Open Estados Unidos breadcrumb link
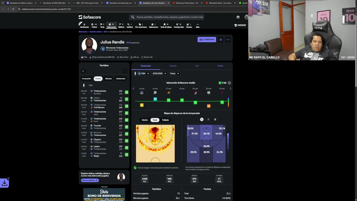Image resolution: width=357 pixels, height=201 pixels. click(96, 32)
